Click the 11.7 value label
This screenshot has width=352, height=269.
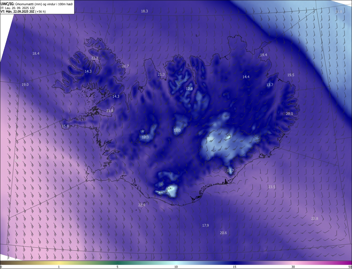(230, 171)
